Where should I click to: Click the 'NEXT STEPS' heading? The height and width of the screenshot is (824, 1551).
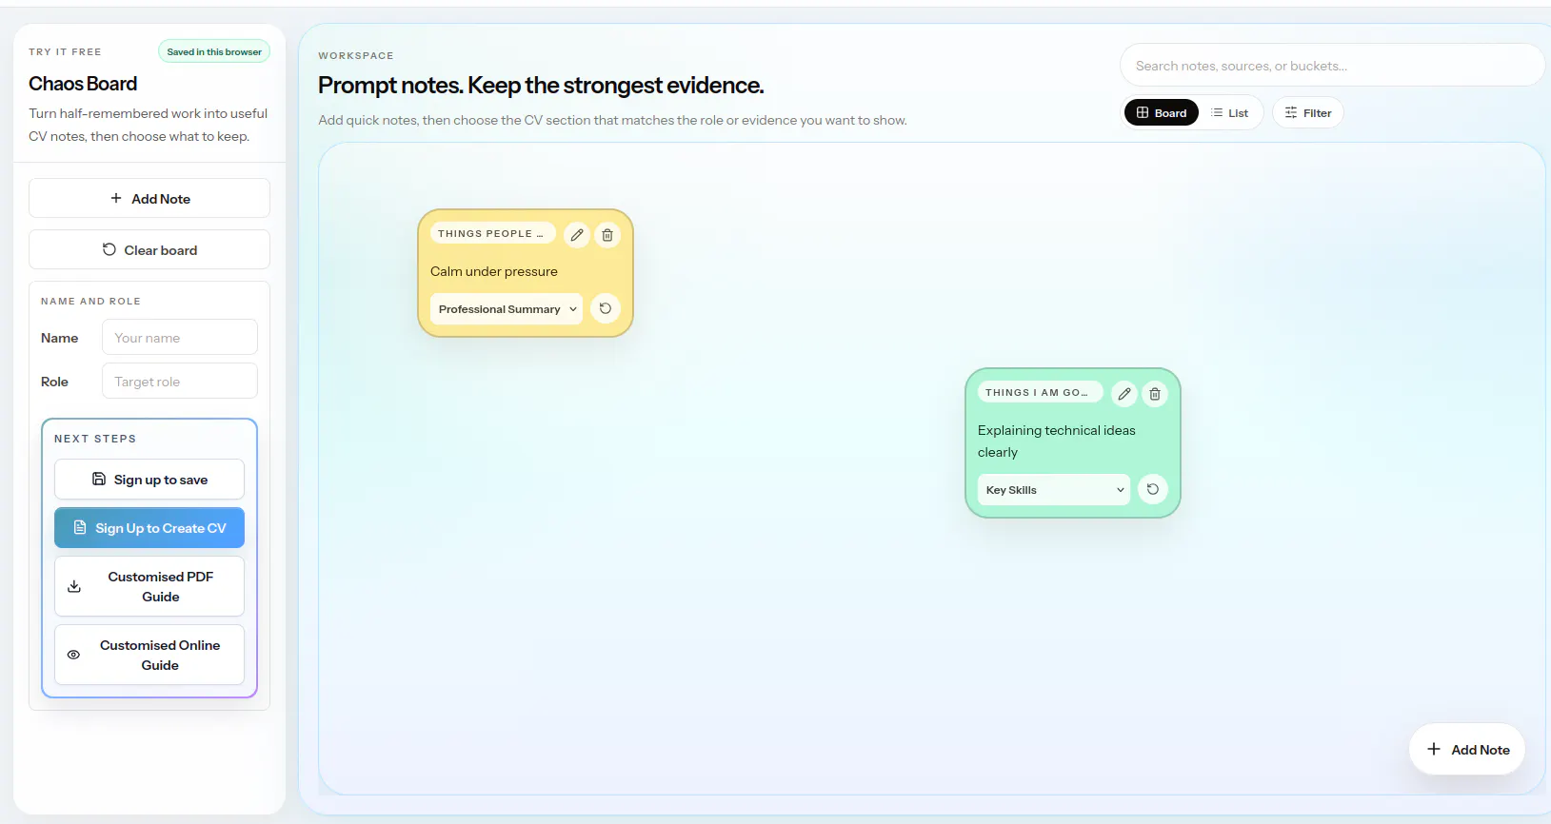[x=95, y=439]
